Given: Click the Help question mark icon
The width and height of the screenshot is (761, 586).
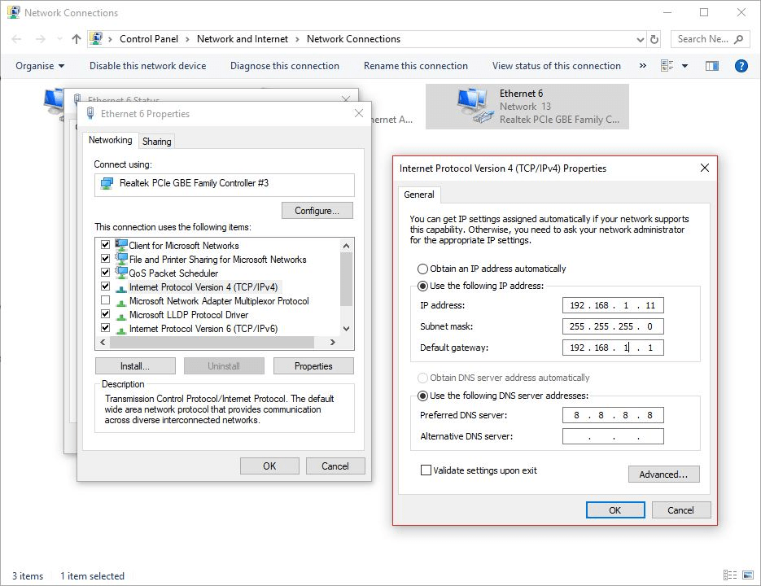Looking at the screenshot, I should click(x=741, y=66).
